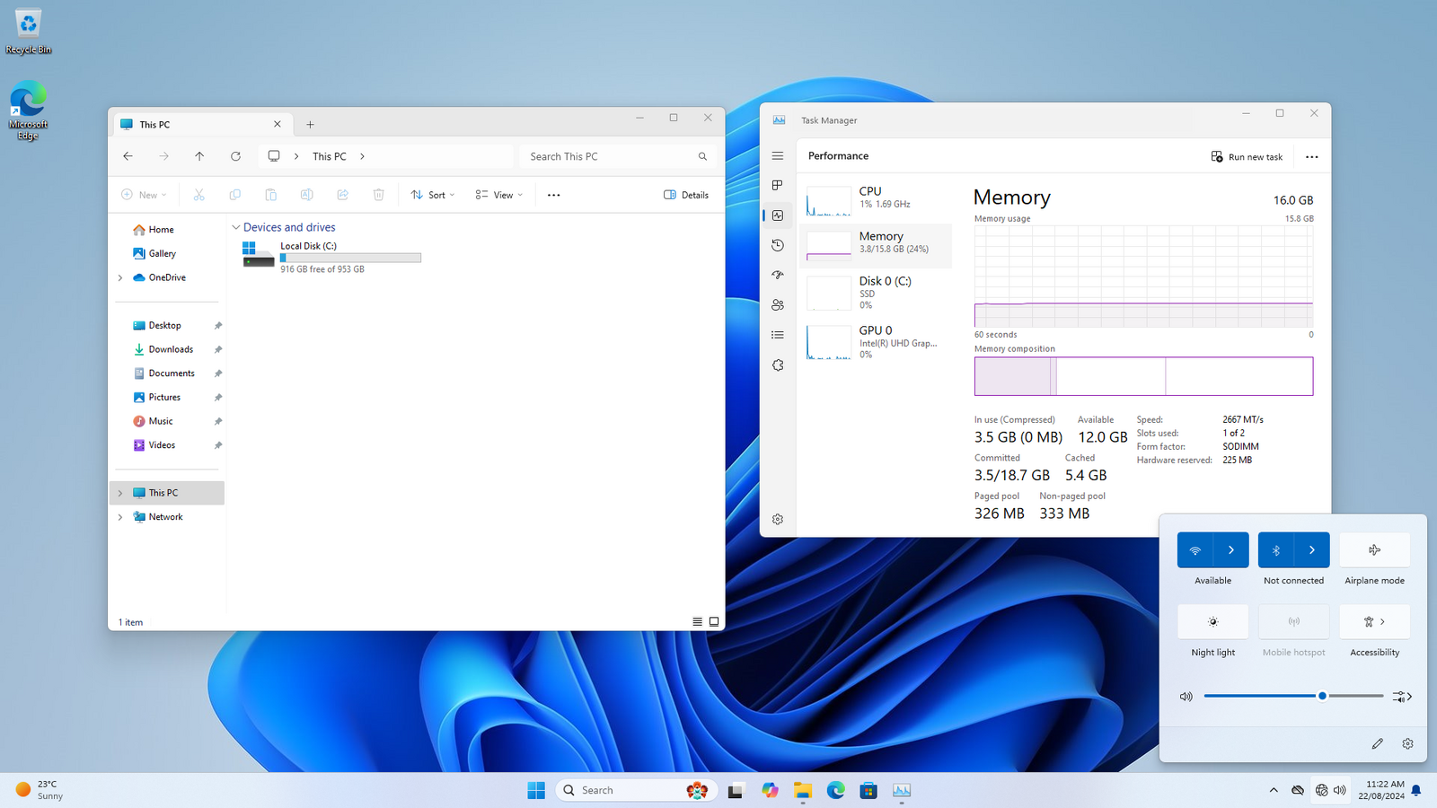The width and height of the screenshot is (1437, 808).
Task: Expand OneDrive tree node
Action: [x=120, y=277]
